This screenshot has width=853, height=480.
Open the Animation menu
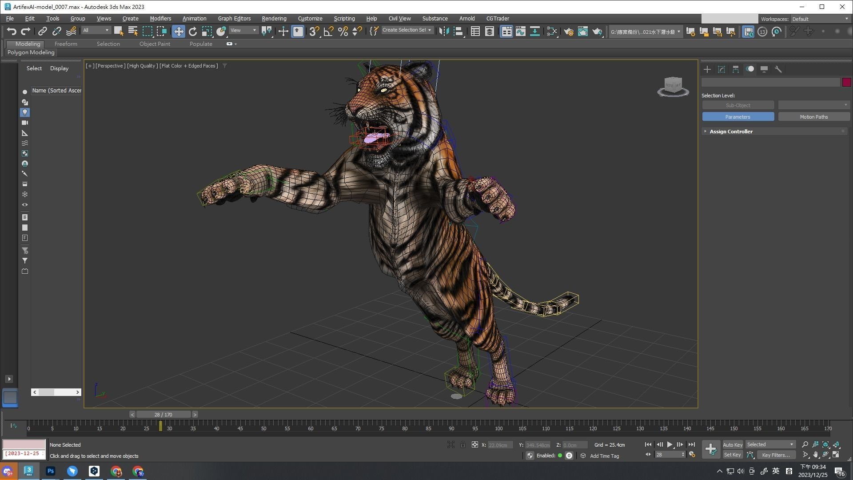pos(194,18)
